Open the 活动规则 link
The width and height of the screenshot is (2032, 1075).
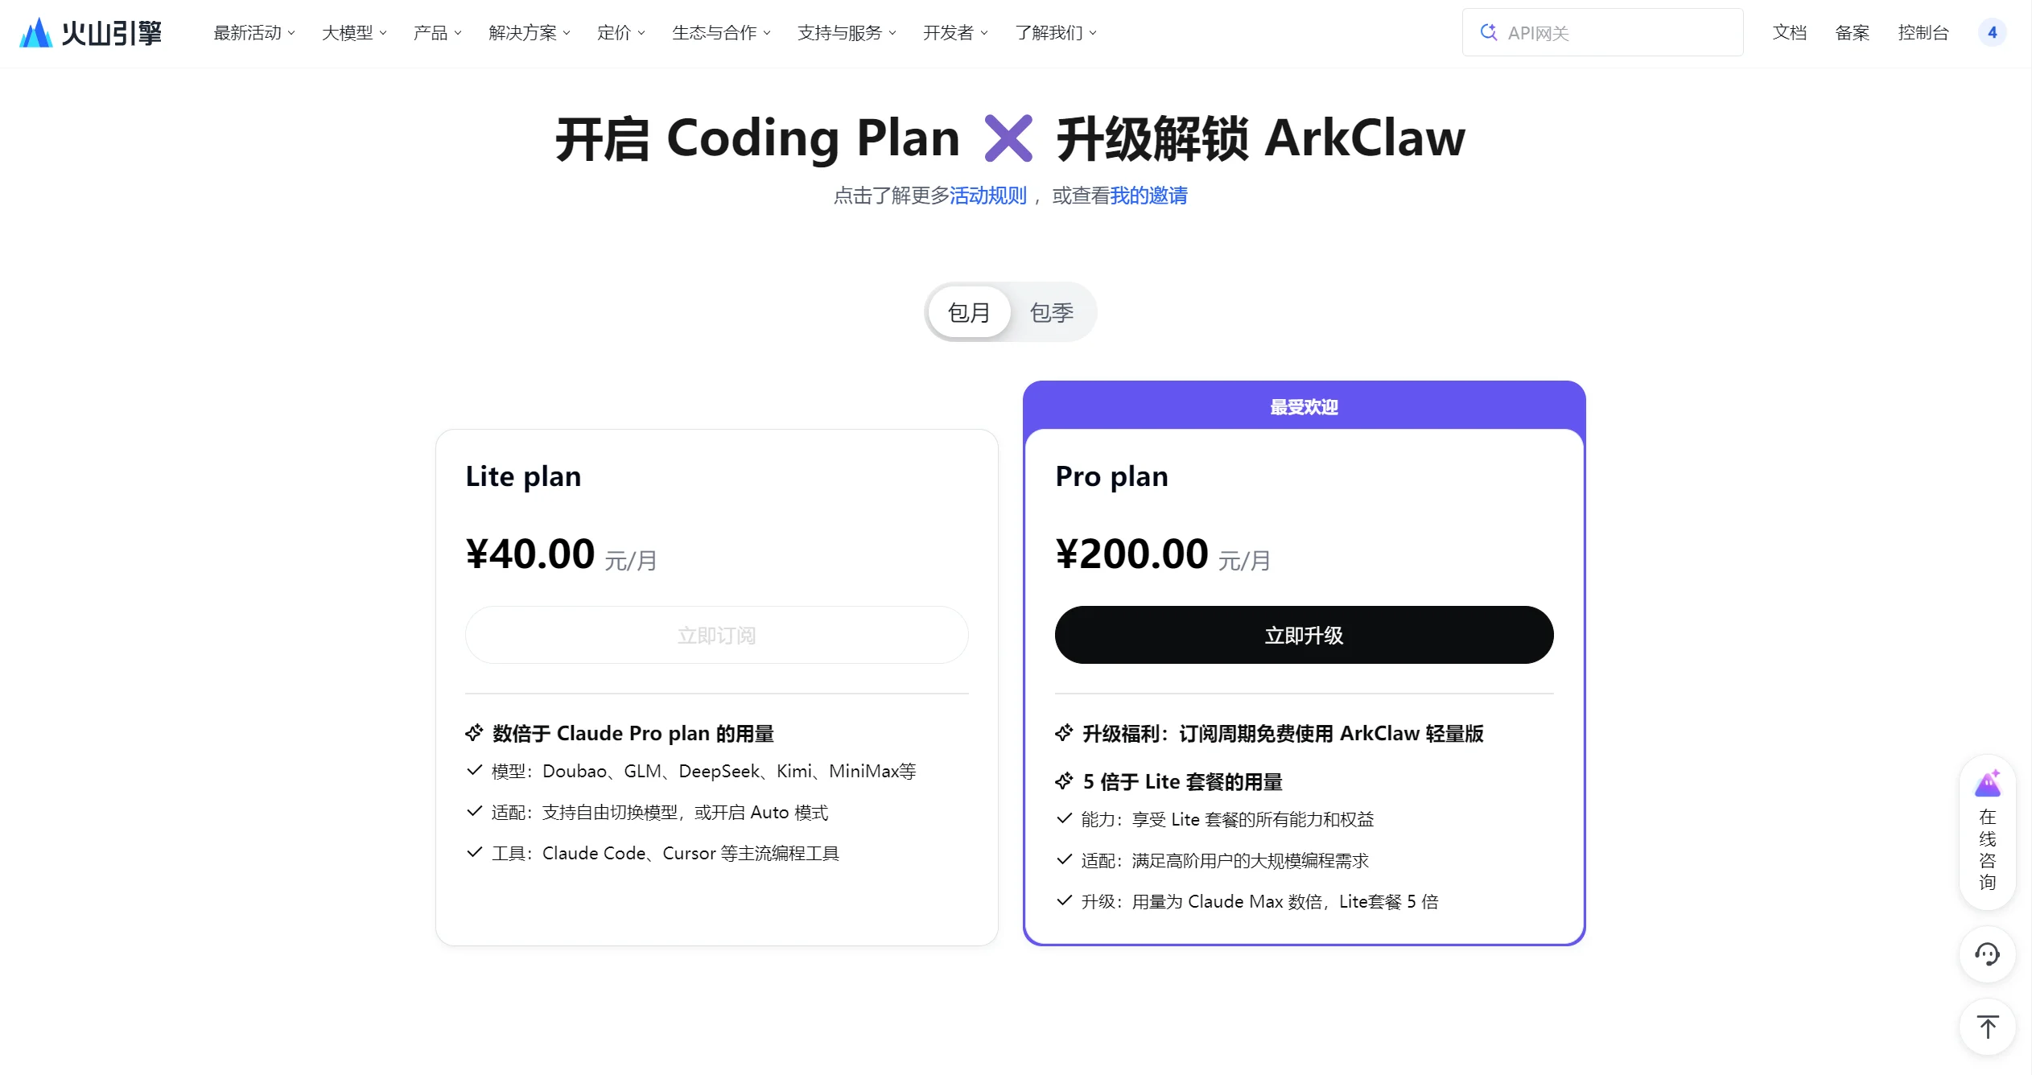point(988,196)
